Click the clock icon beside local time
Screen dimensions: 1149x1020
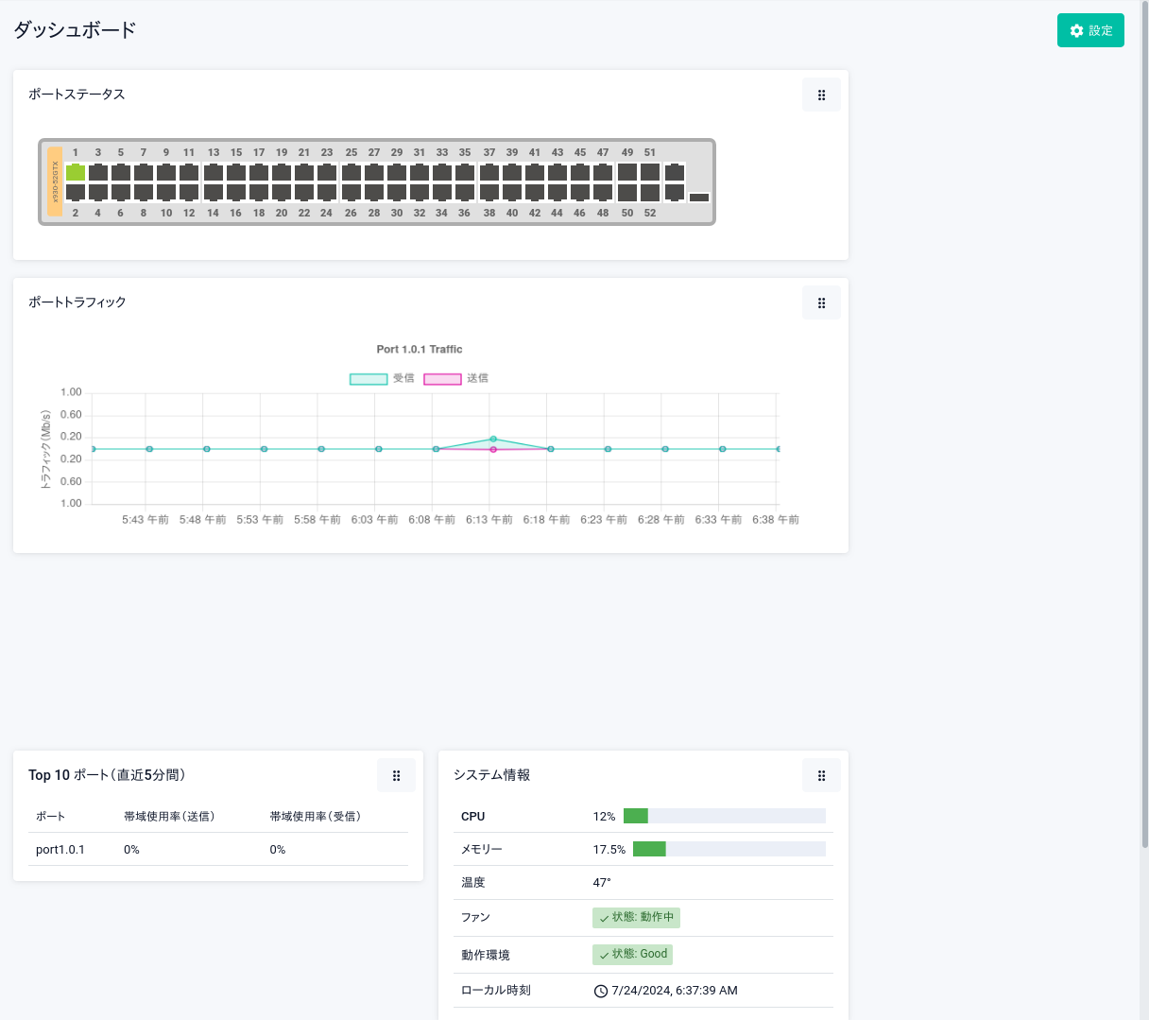[600, 992]
